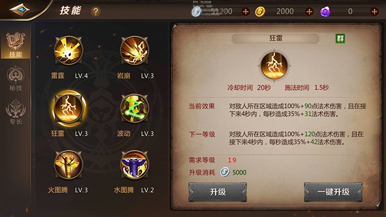Select the 水图腾 water totem skill
The width and height of the screenshot is (386, 217).
pyautogui.click(x=135, y=165)
